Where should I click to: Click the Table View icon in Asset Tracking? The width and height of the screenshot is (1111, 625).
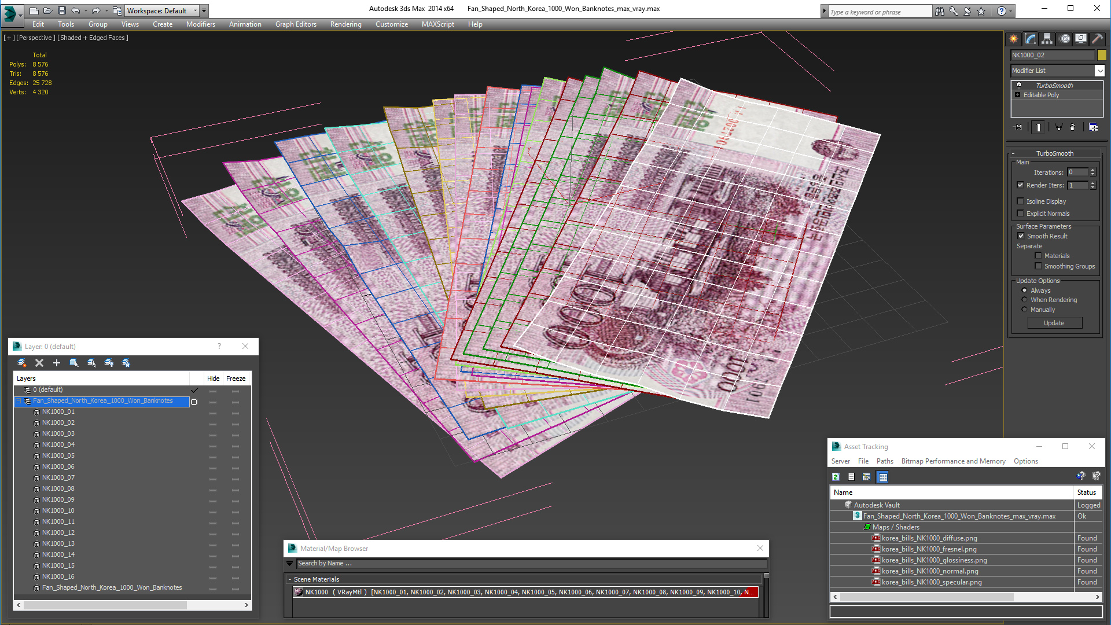[882, 477]
